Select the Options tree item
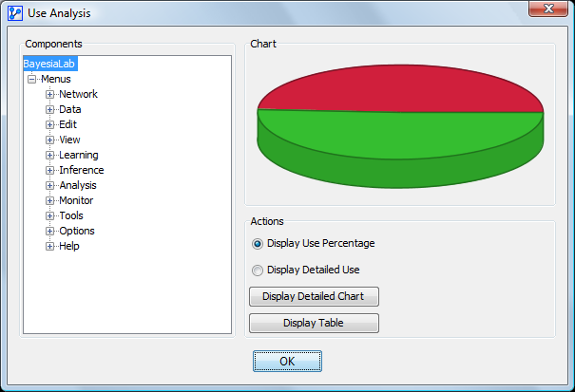This screenshot has height=392, width=575. coord(76,232)
